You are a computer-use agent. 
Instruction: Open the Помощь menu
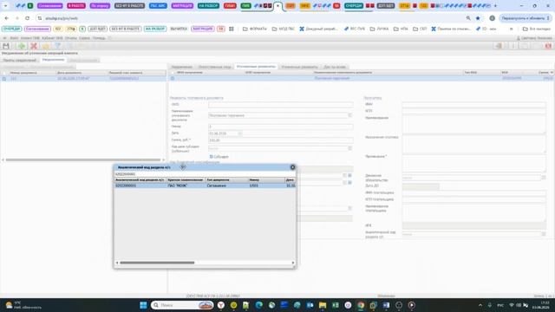(x=99, y=38)
